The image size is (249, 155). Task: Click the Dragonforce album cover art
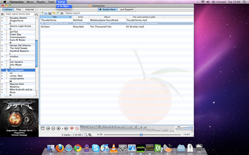click(x=19, y=117)
